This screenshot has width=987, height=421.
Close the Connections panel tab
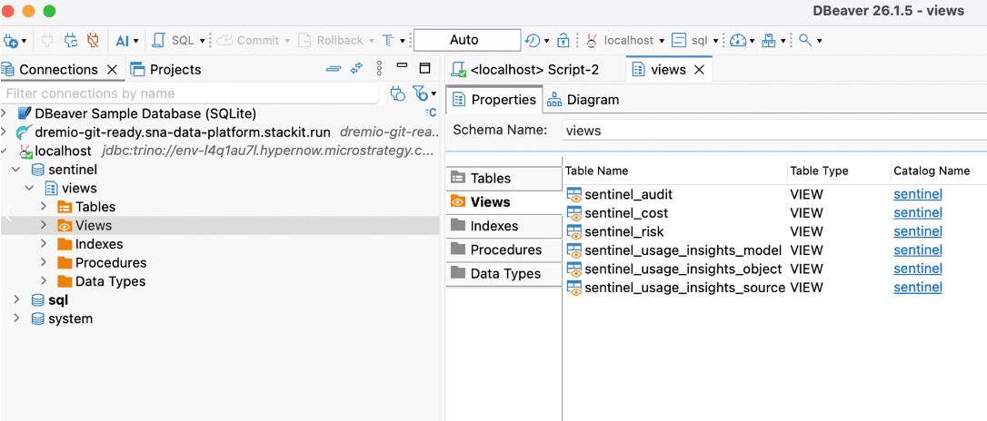click(x=112, y=70)
